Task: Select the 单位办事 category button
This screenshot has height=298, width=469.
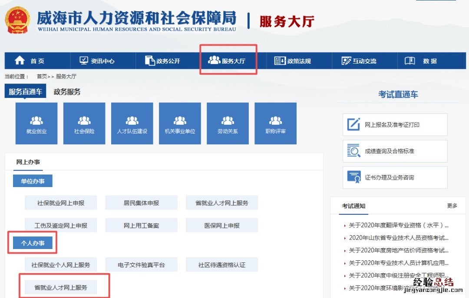Action: point(33,181)
